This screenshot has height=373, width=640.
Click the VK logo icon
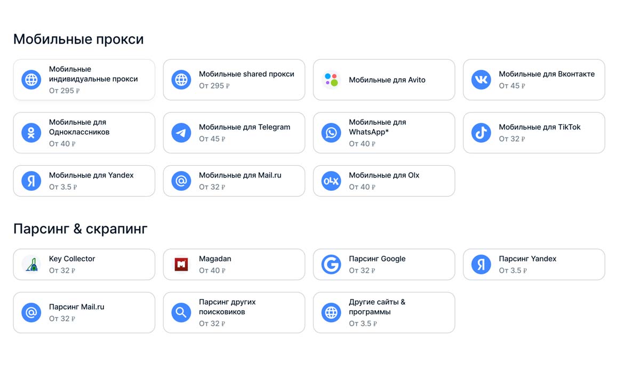coord(481,80)
